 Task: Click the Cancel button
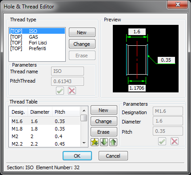[x=113, y=156]
